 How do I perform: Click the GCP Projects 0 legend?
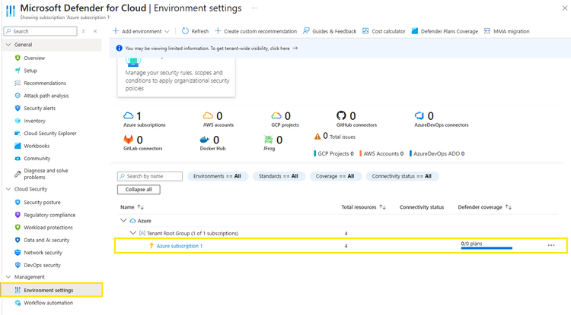[x=333, y=153]
